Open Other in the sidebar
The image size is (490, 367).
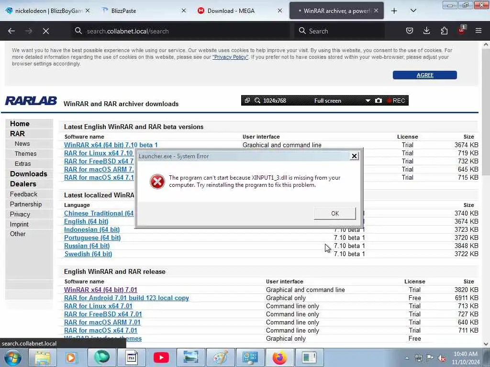tap(18, 234)
